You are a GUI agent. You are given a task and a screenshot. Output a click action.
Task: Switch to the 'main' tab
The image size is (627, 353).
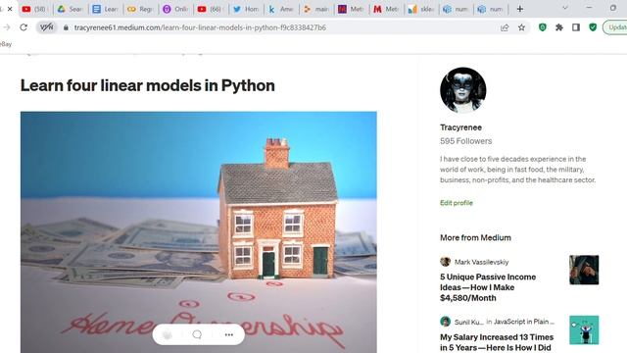point(315,9)
